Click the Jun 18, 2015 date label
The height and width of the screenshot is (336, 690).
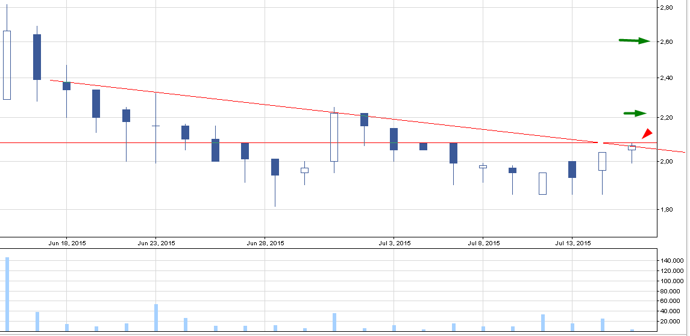click(67, 243)
